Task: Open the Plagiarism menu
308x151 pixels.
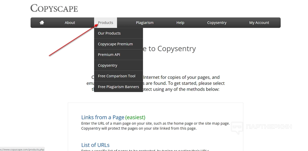Action: tap(145, 22)
